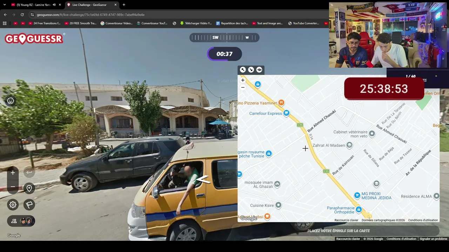The width and height of the screenshot is (449, 252).
Task: Undo the last street view move
Action: [29, 172]
